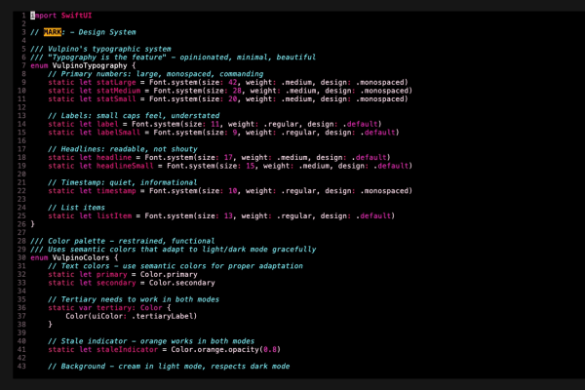Screen dimensions: 585x390
Task: Click the 'headline' constant on line 18
Action: [x=114, y=158]
